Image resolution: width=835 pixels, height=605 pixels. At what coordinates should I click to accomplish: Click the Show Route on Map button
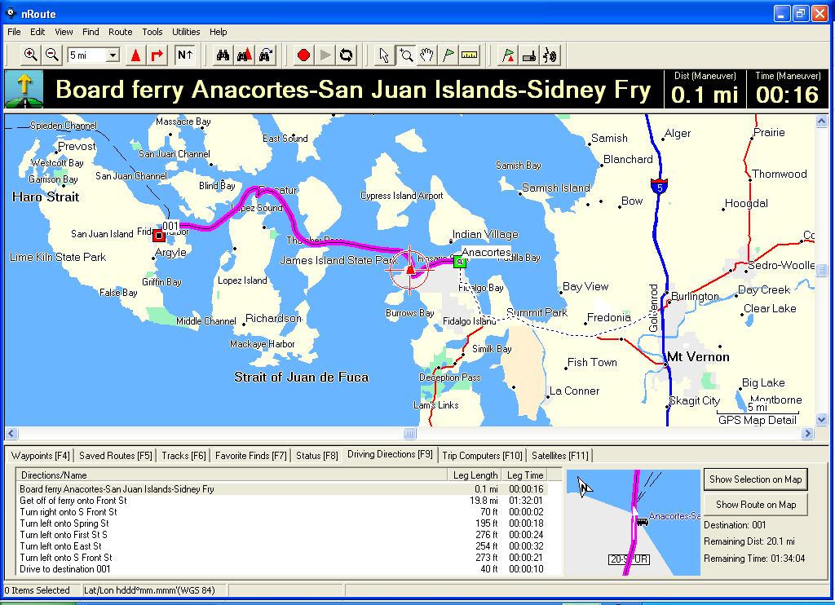tap(755, 505)
